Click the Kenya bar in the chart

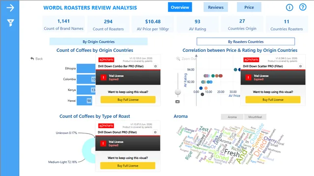pos(86,90)
